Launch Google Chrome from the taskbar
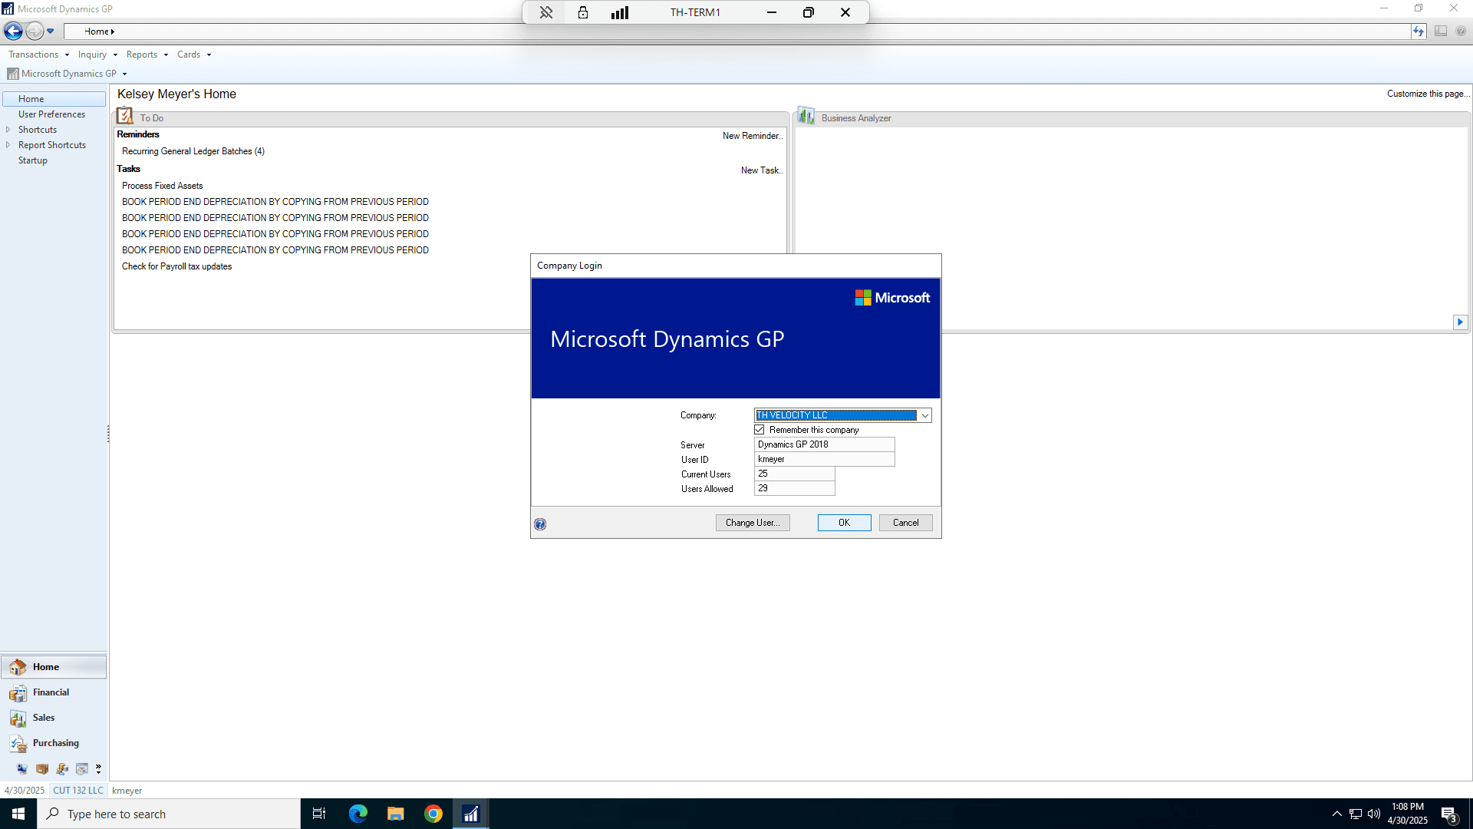Image resolution: width=1473 pixels, height=829 pixels. [433, 814]
